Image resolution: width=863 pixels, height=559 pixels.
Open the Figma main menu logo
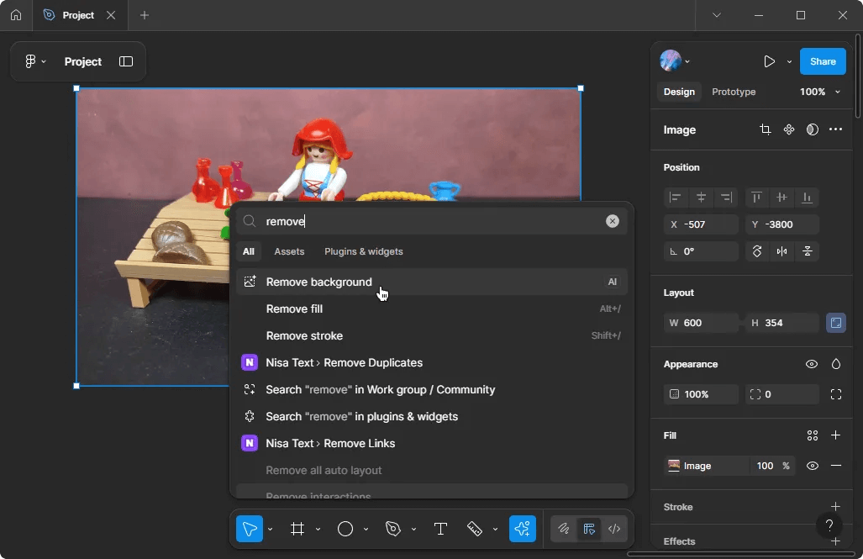(30, 61)
